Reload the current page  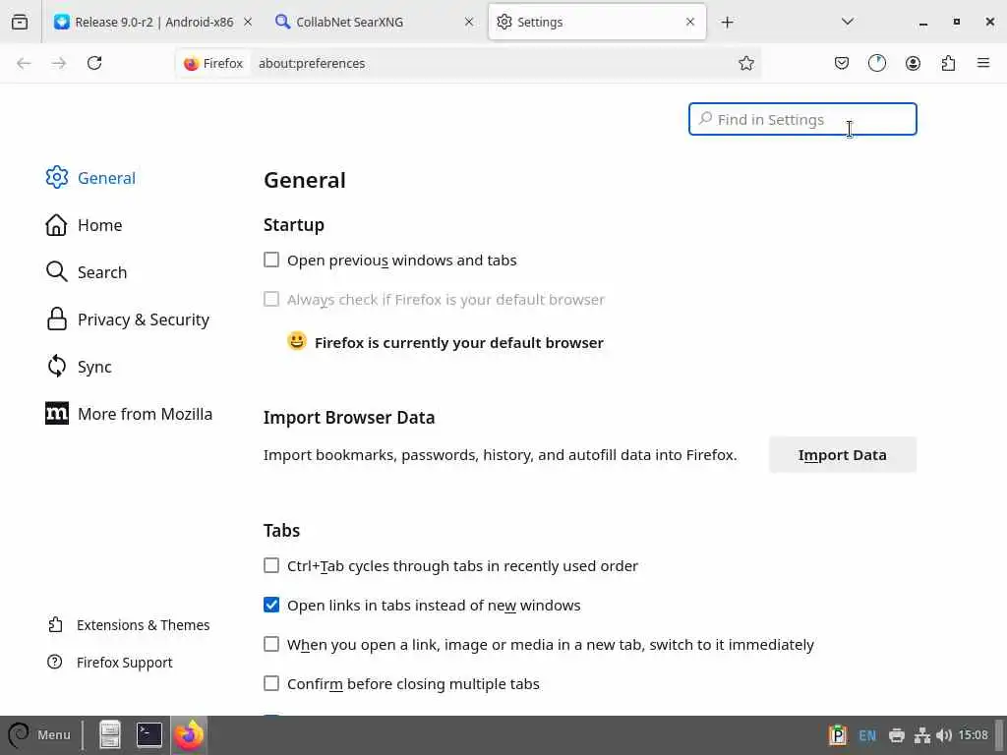coord(94,63)
